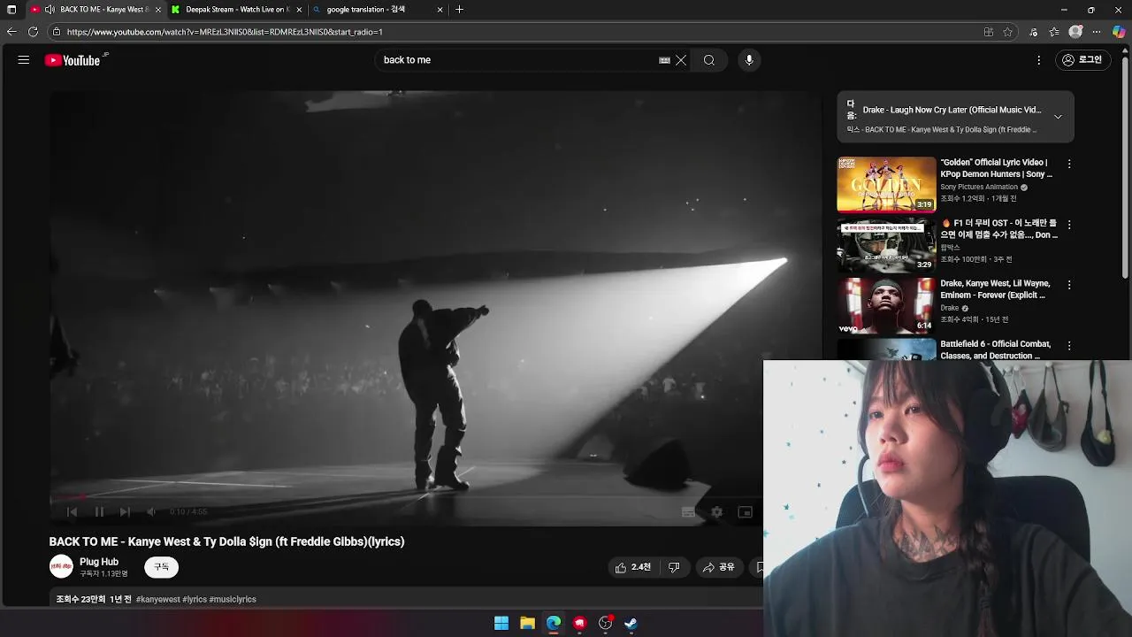
Task: Pause the playing video
Action: [x=99, y=511]
